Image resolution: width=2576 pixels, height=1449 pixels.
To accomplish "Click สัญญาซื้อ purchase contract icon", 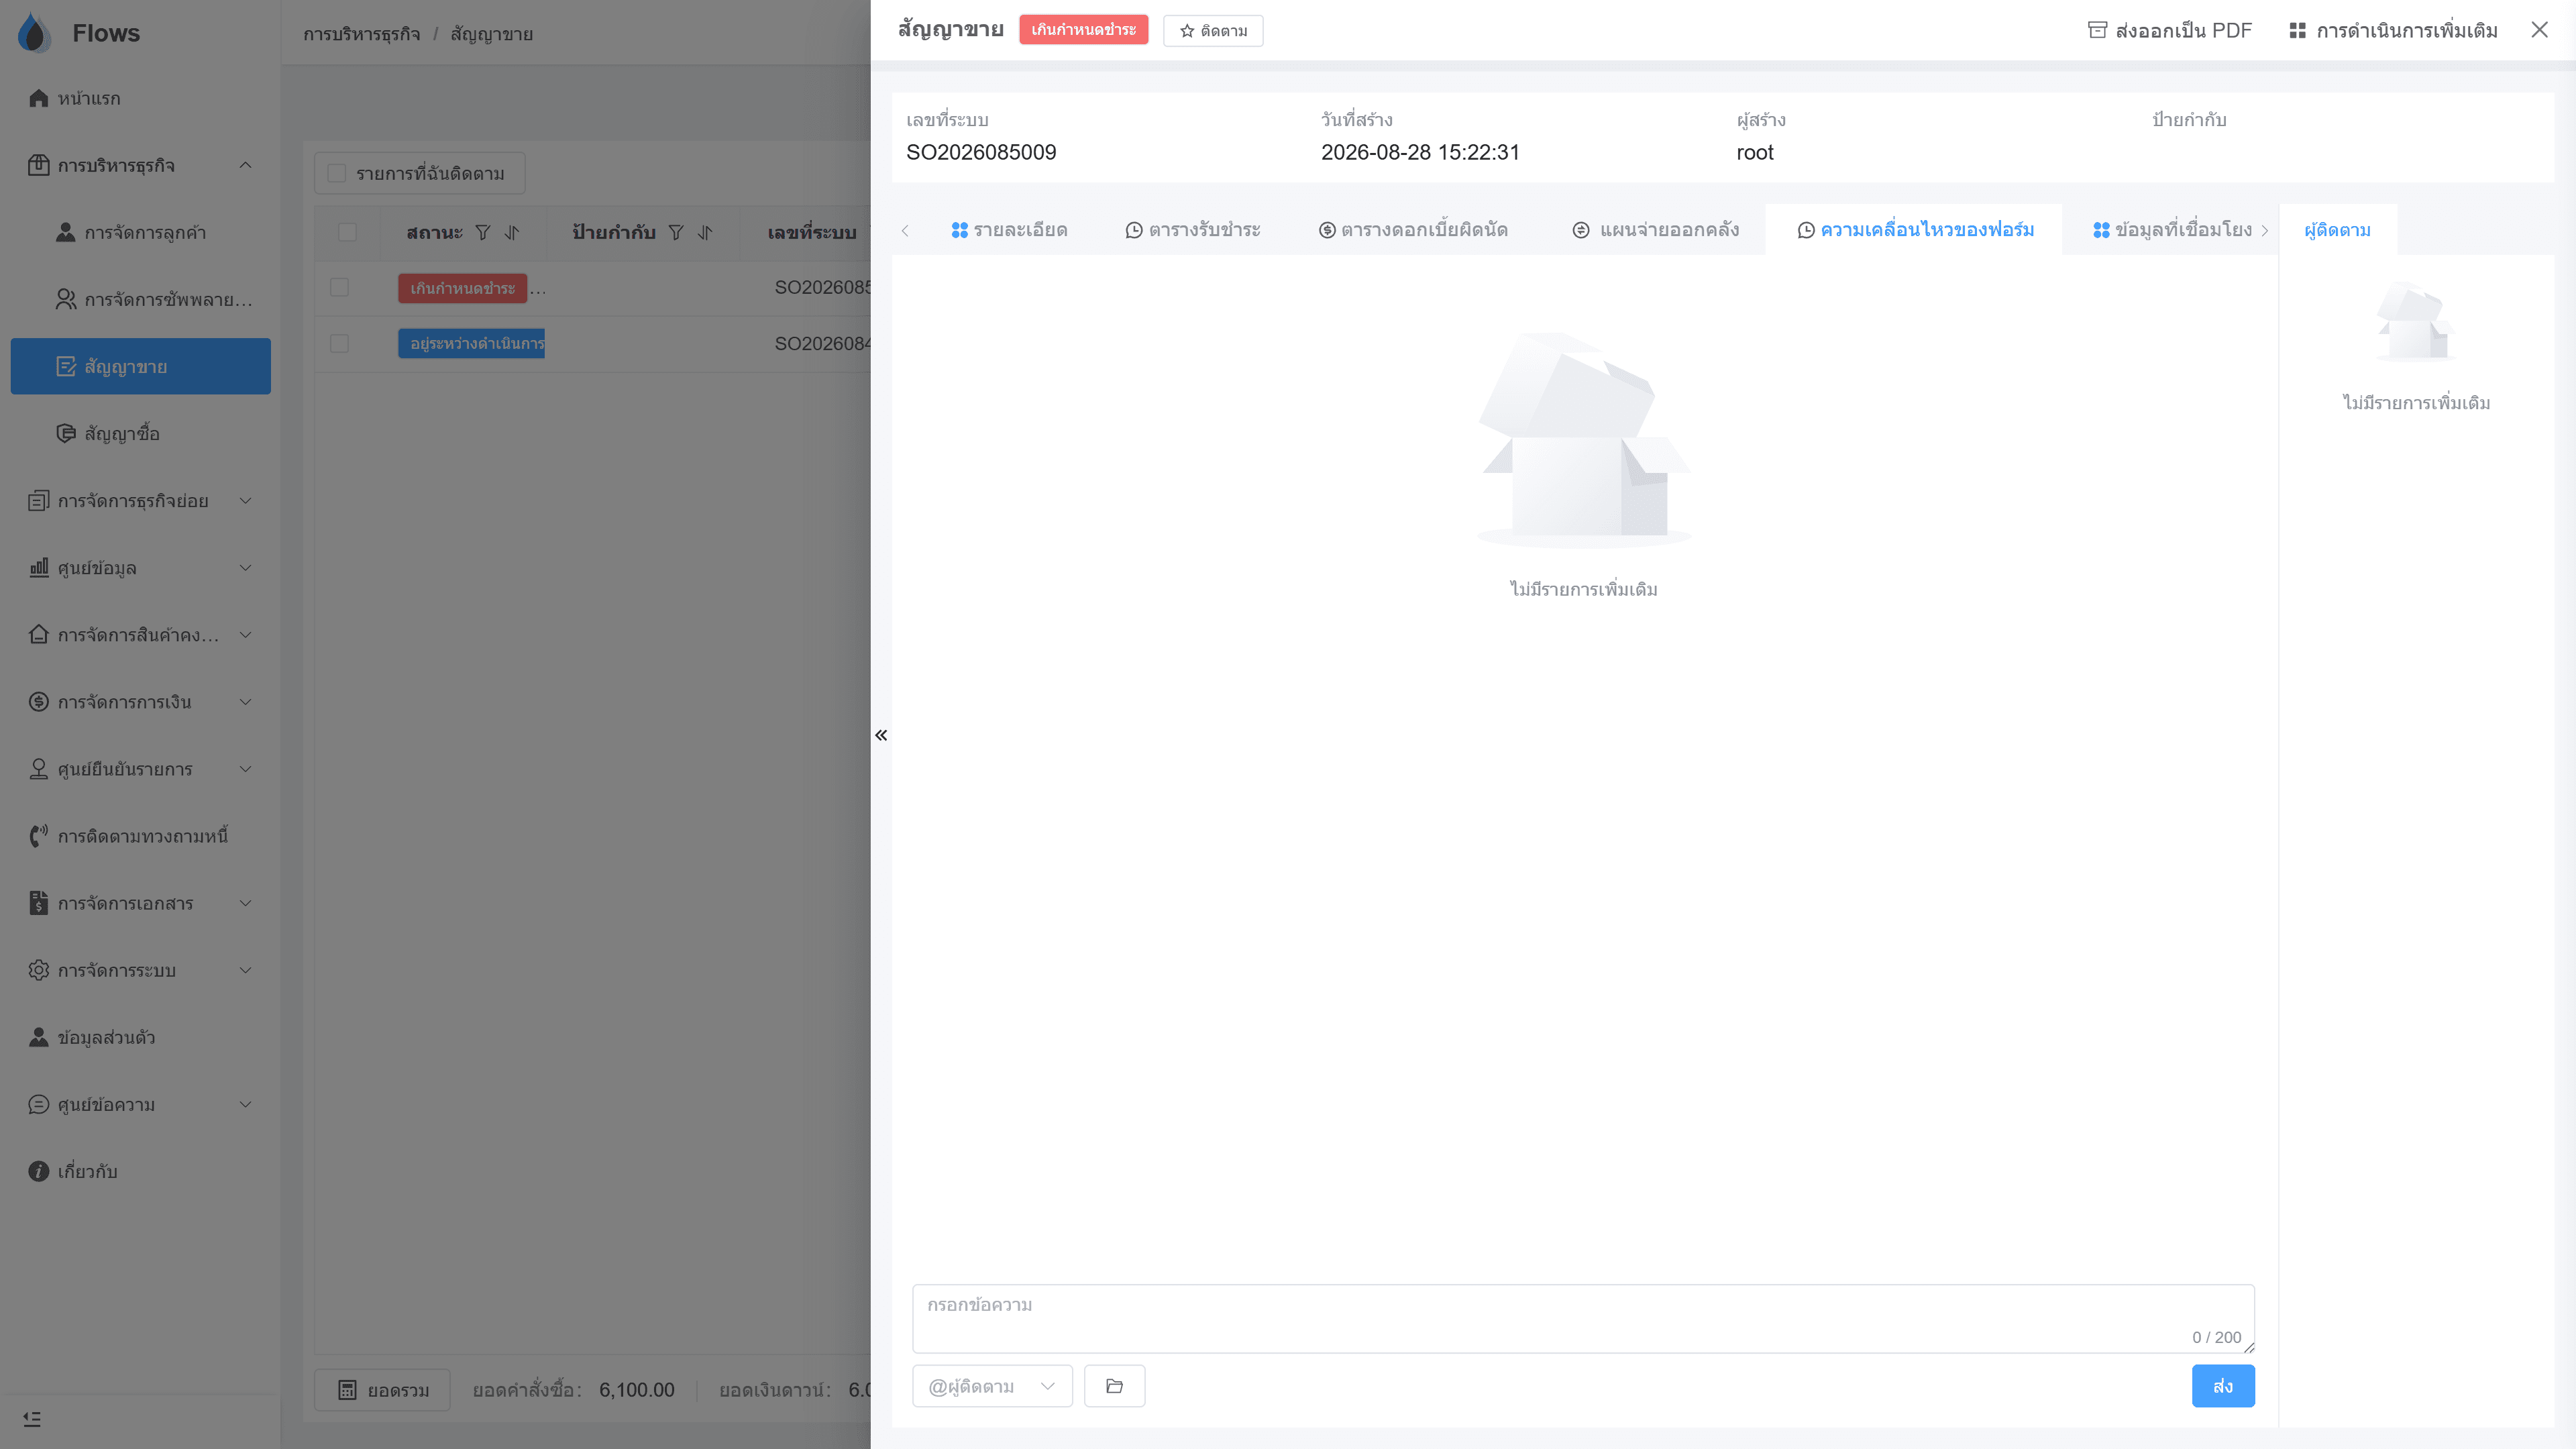I will 65,433.
